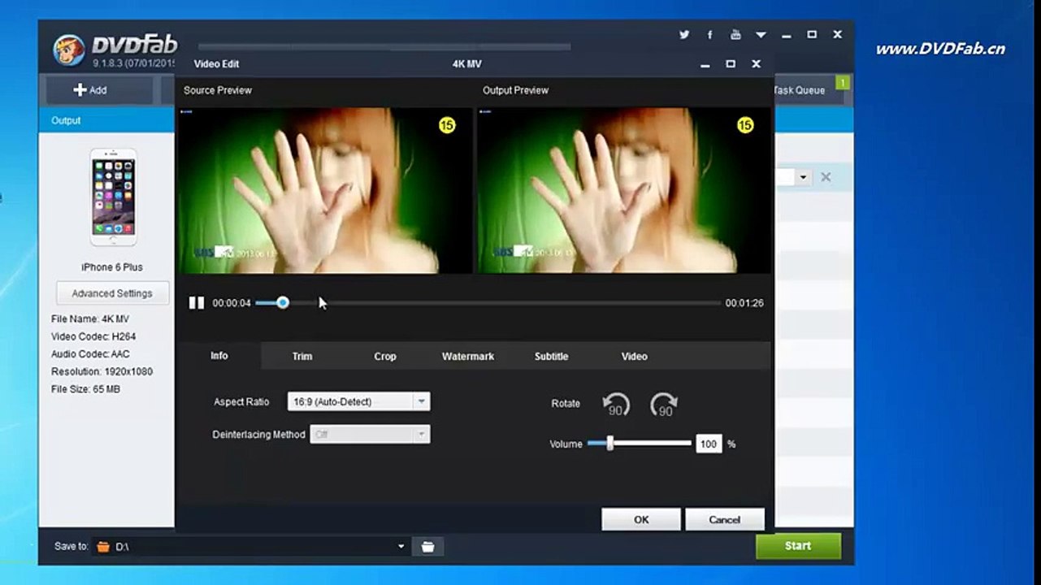Click the iPhone 6 Plus profile image
This screenshot has height=585, width=1041.
113,197
